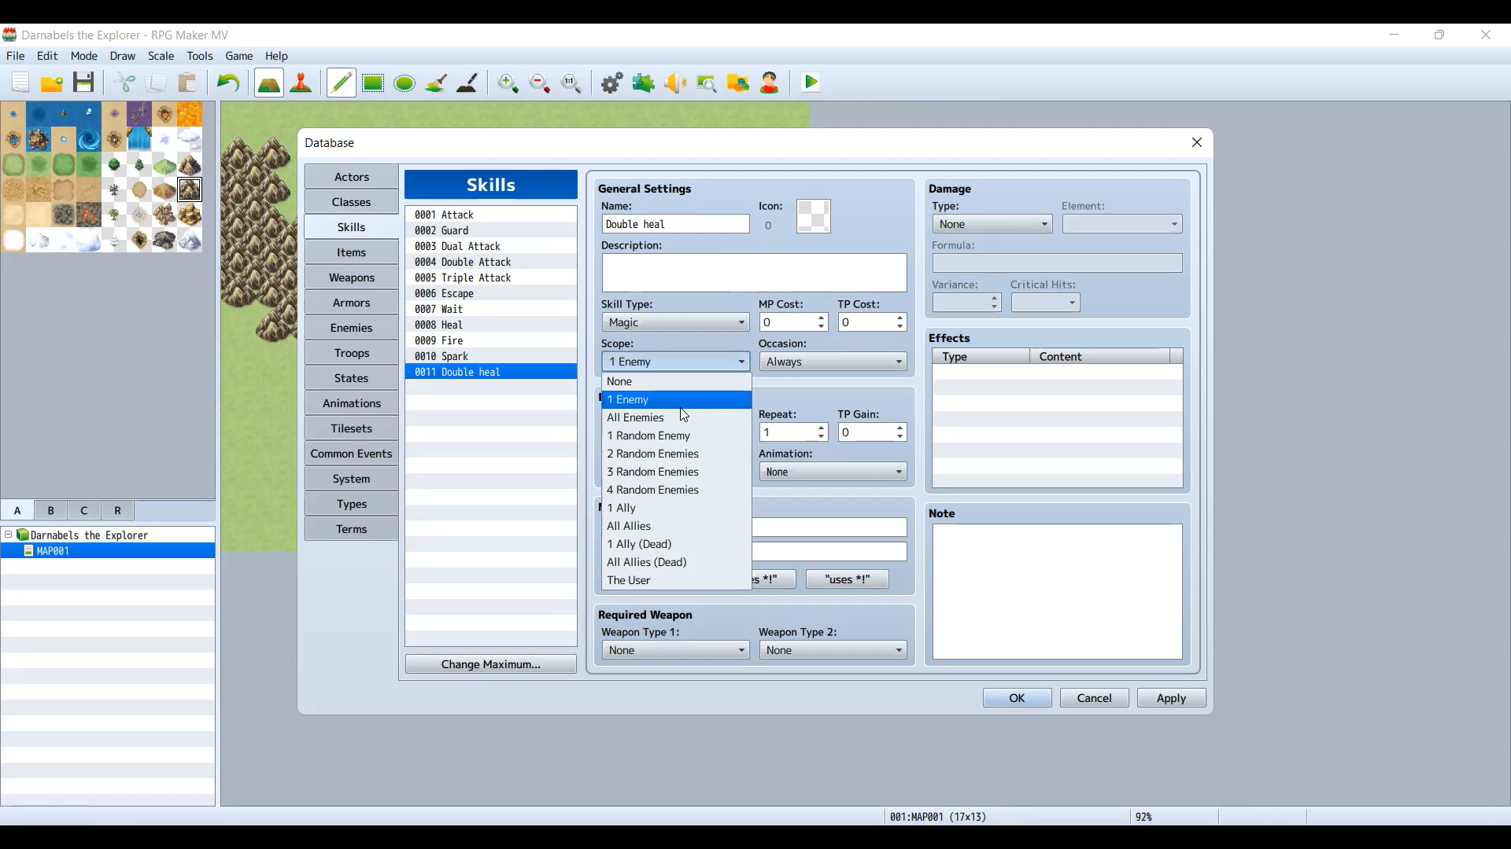
Task: Open the Skill Type dropdown
Action: pyautogui.click(x=675, y=322)
